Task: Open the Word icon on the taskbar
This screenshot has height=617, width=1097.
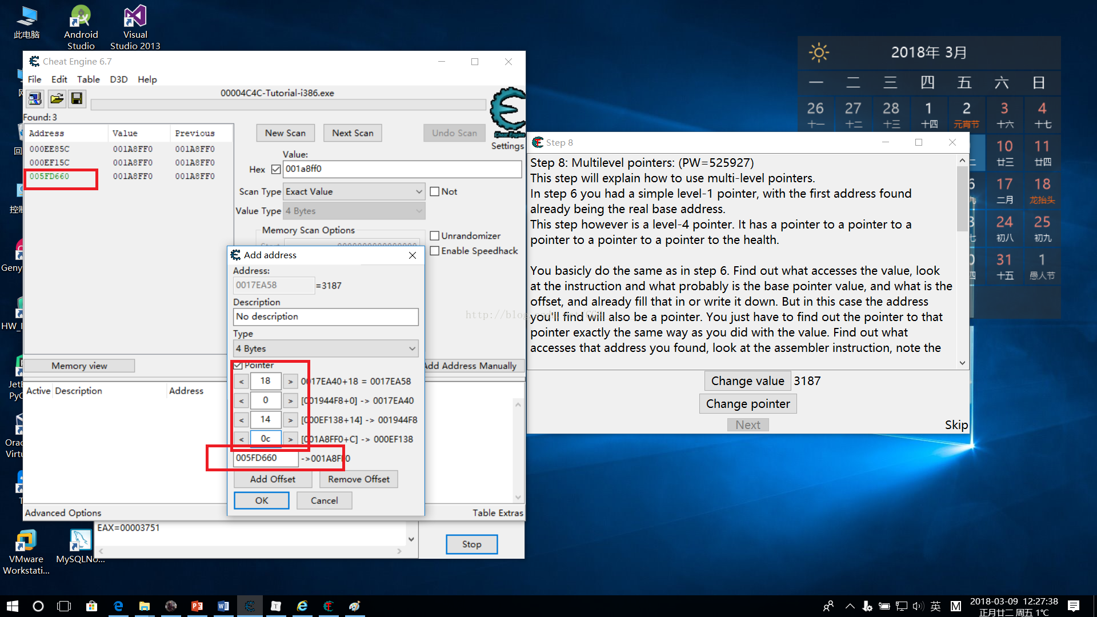Action: (x=223, y=606)
